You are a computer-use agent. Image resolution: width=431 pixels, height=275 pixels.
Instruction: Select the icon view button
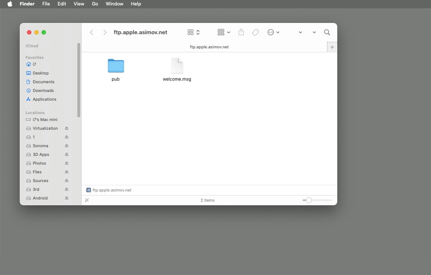pos(191,32)
